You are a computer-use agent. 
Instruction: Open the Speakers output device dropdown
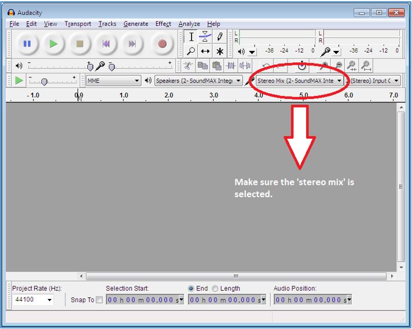pos(198,80)
